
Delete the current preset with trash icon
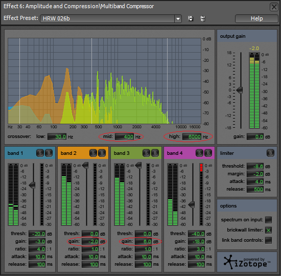click(x=203, y=18)
